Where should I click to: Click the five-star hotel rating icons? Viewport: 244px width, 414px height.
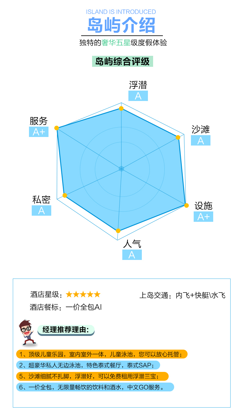point(83,294)
